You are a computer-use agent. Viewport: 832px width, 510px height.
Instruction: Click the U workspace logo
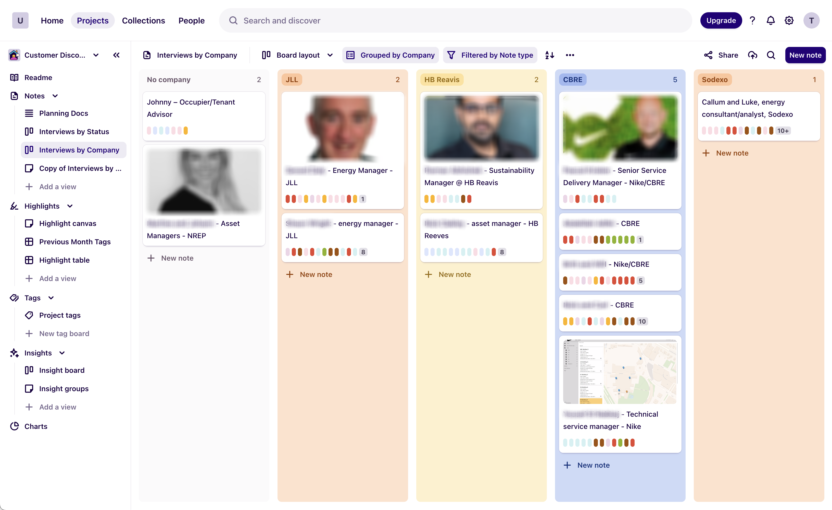[x=20, y=21]
